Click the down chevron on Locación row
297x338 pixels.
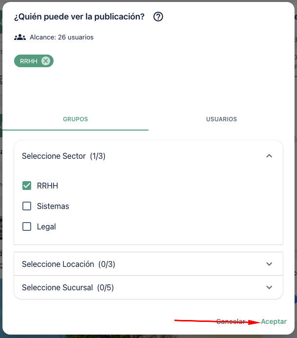tap(269, 264)
